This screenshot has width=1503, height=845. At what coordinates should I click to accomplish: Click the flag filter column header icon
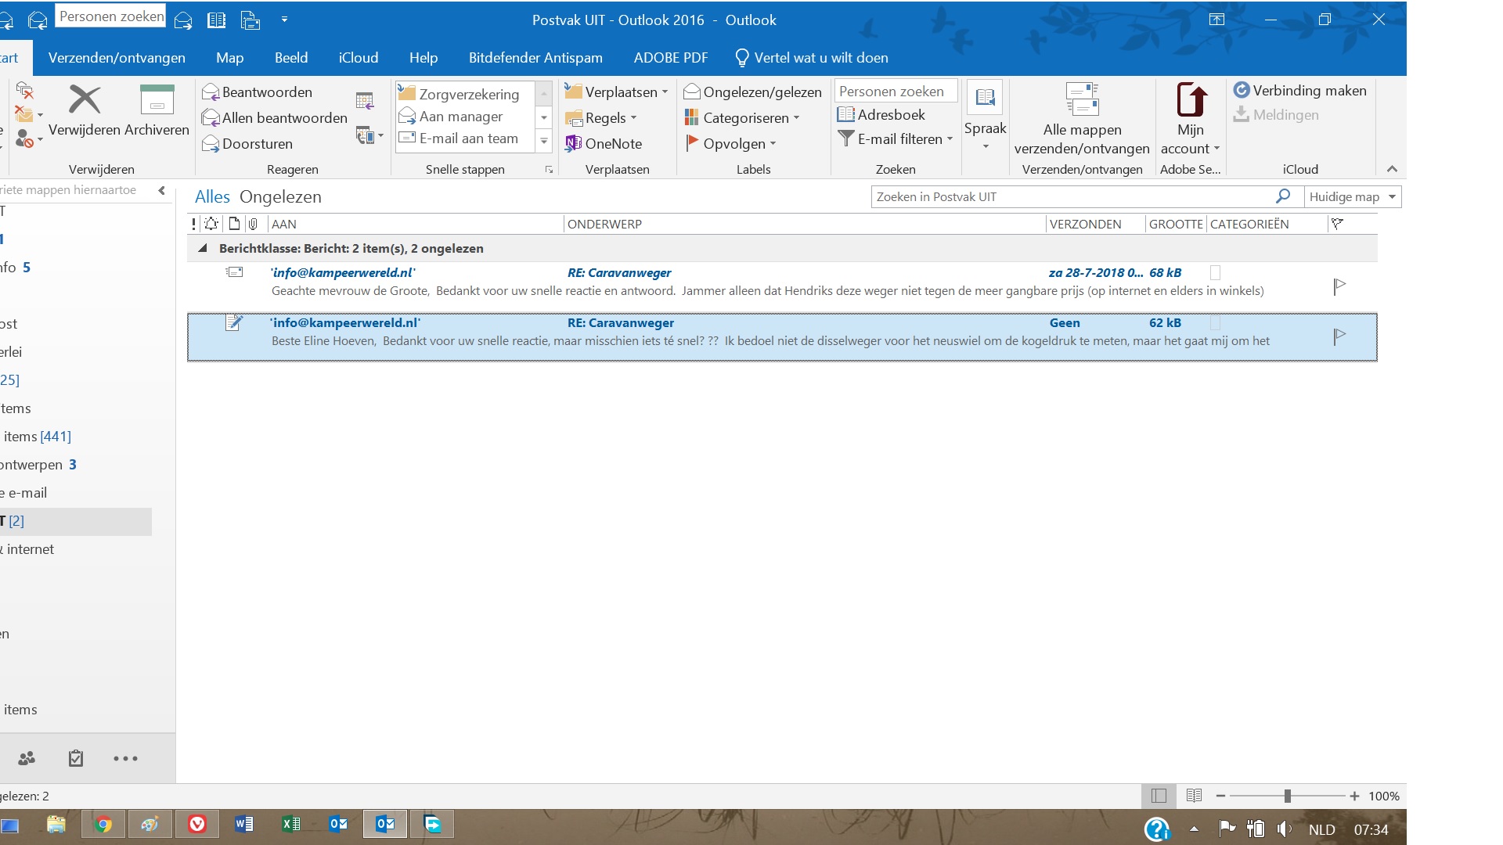click(1337, 225)
